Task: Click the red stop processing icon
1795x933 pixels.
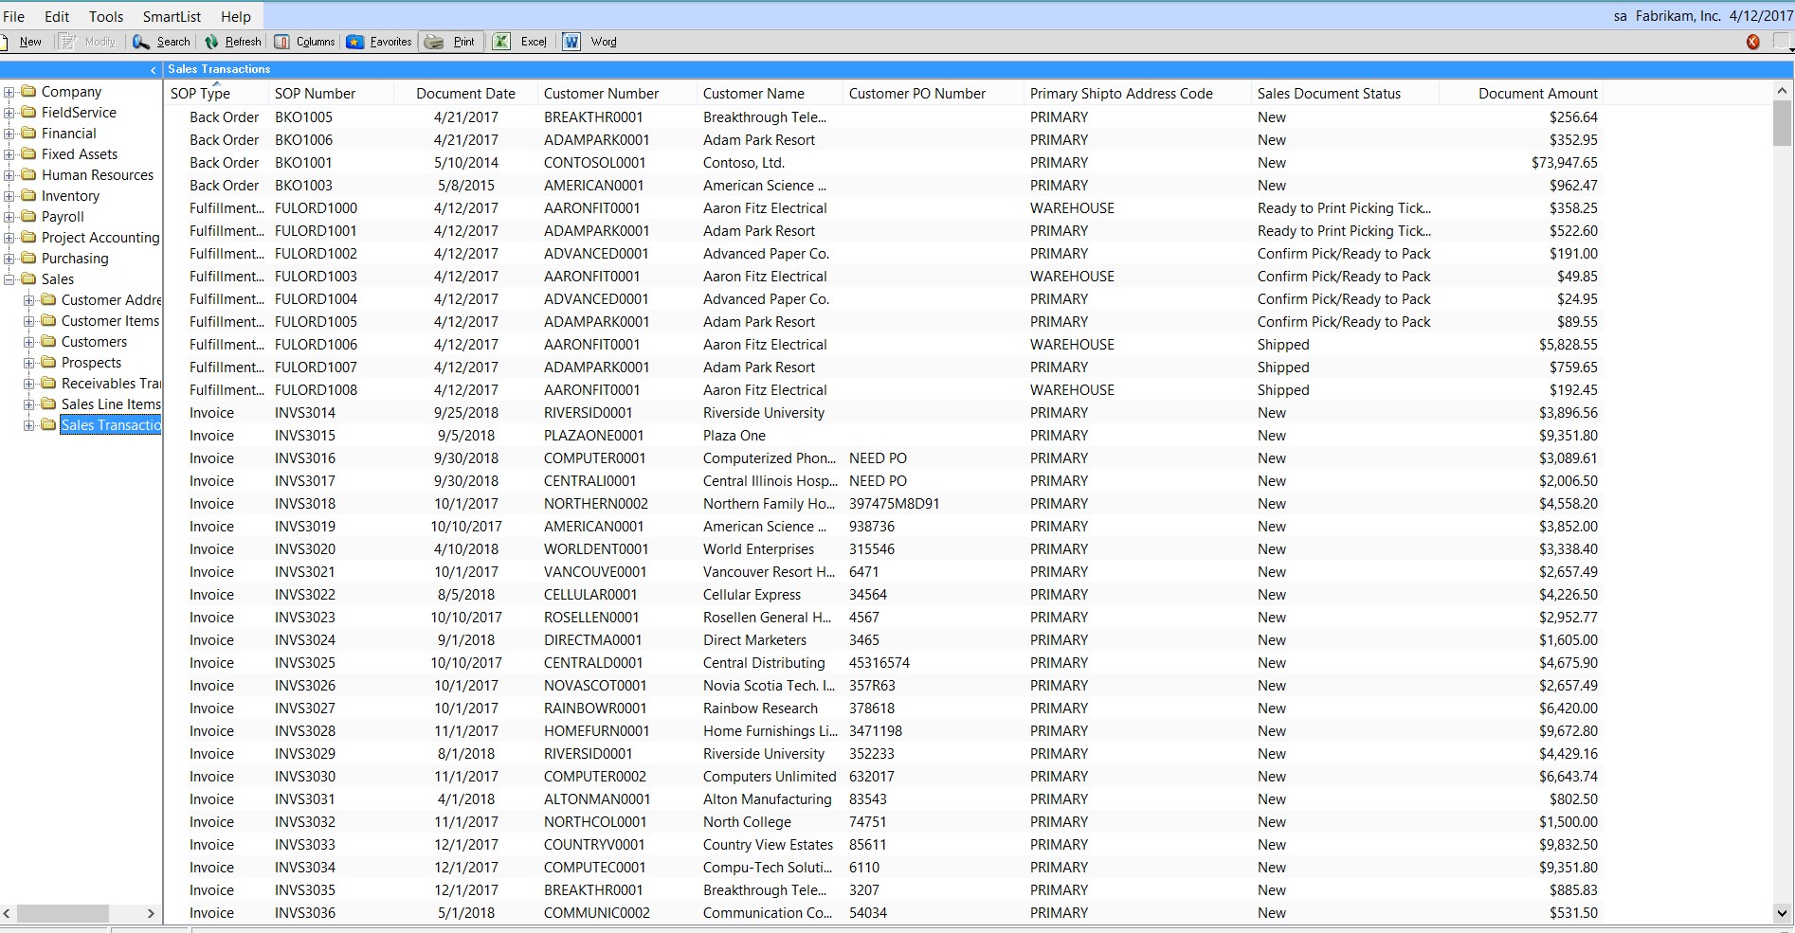Action: tap(1752, 42)
